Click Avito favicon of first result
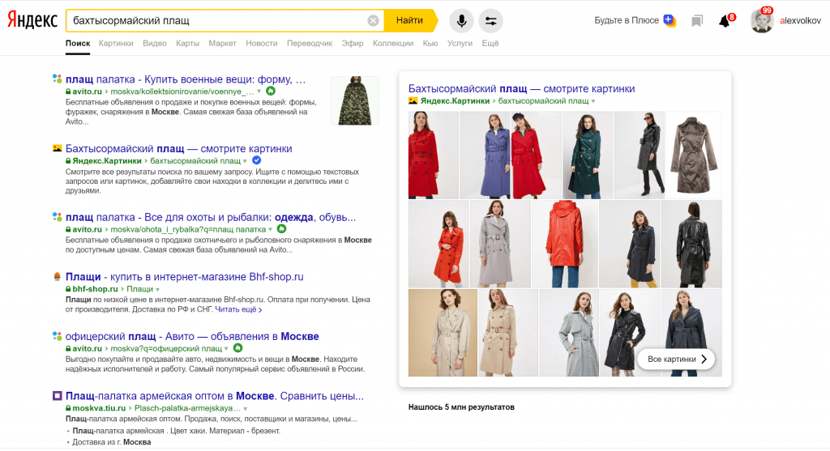This screenshot has height=451, width=830. (58, 79)
